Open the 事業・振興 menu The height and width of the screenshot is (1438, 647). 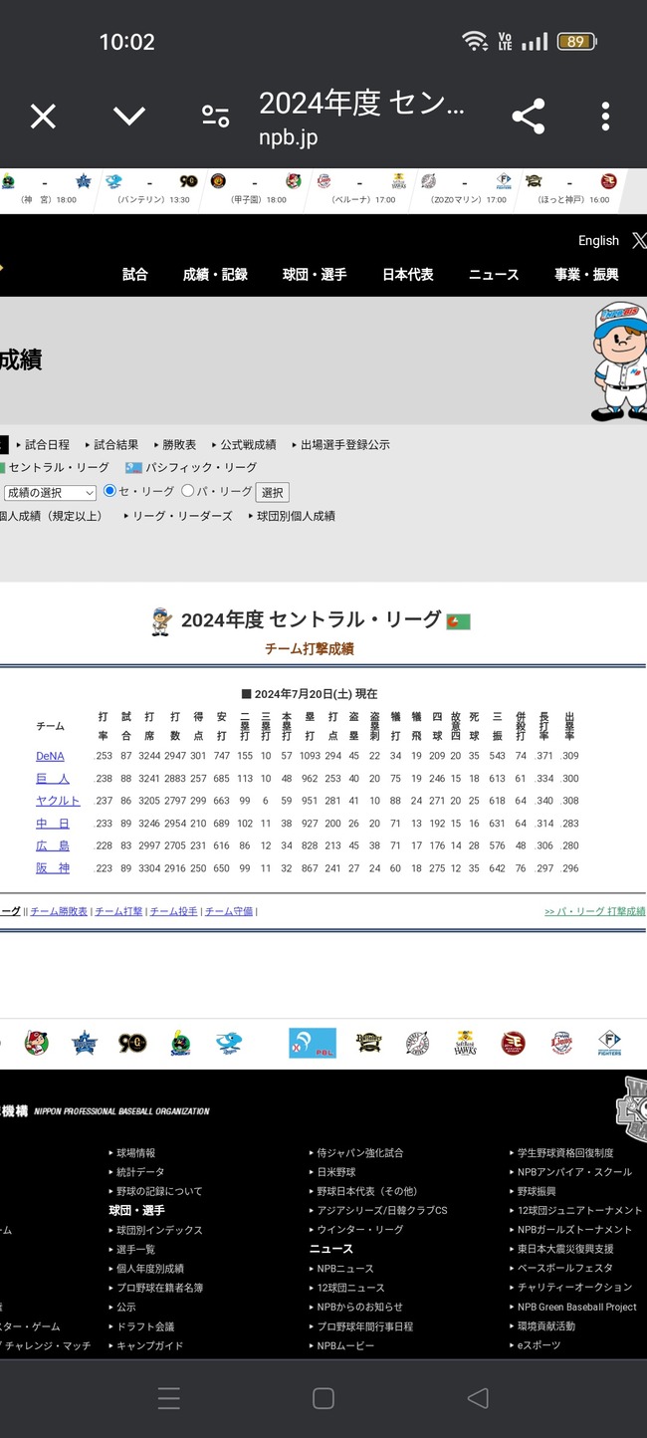[586, 274]
